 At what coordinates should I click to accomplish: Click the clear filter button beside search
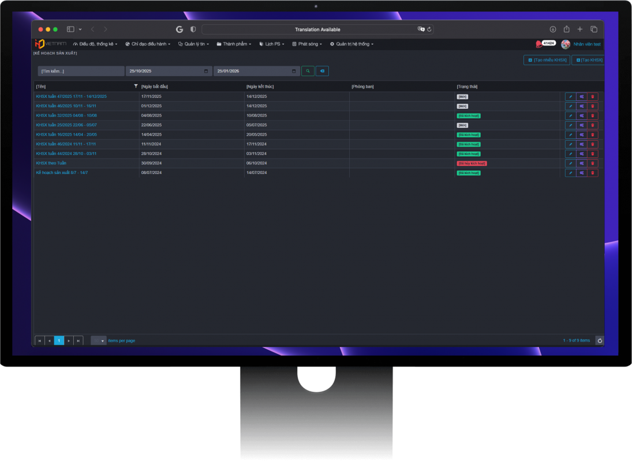322,71
